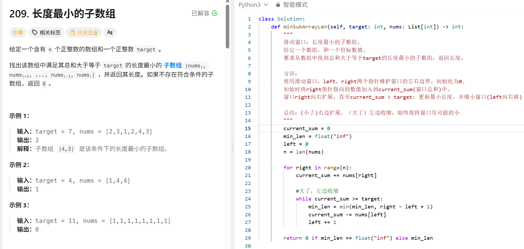Click the 'left = 0' code line
Image resolution: width=524 pixels, height=249 pixels.
pyautogui.click(x=296, y=144)
